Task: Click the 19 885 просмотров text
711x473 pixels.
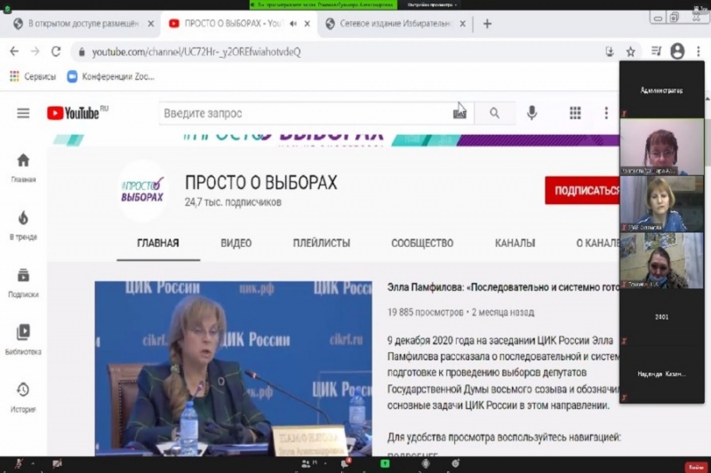Action: (x=426, y=312)
